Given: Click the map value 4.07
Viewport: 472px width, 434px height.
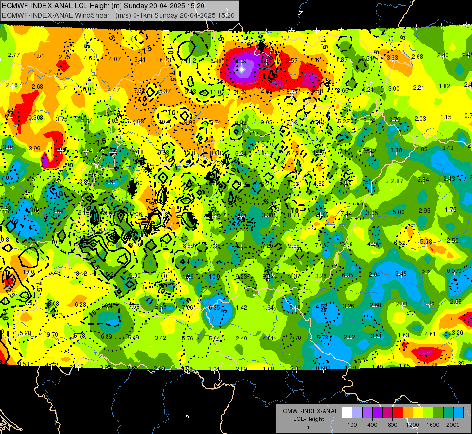Looking at the screenshot, I should 115,59.
